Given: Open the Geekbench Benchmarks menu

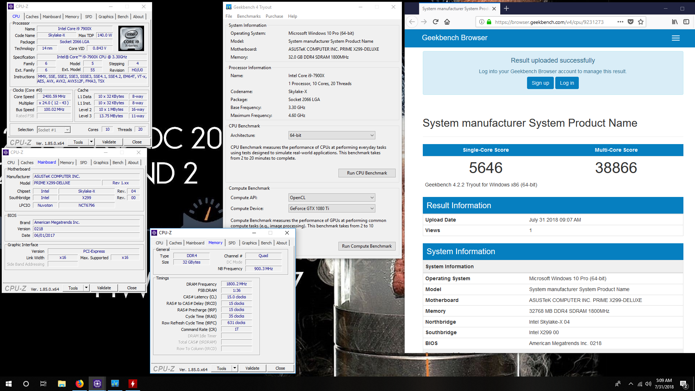Looking at the screenshot, I should point(249,16).
